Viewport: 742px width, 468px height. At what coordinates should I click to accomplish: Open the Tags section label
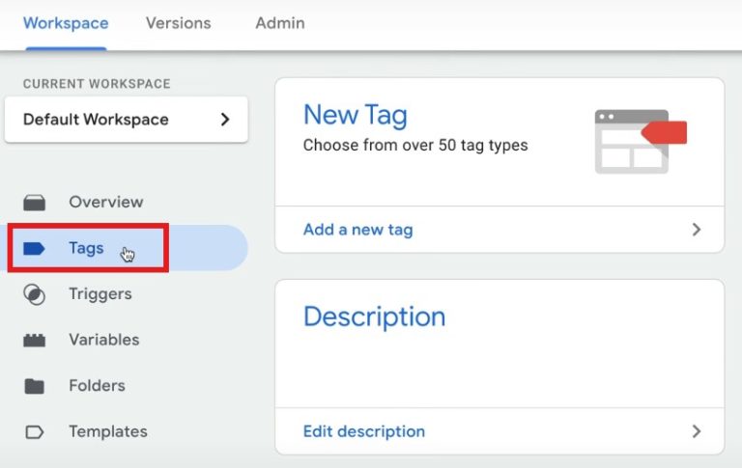coord(86,248)
